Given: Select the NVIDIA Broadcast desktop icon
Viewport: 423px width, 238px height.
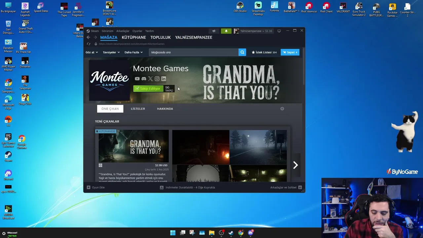Looking at the screenshot, I should tap(8, 213).
